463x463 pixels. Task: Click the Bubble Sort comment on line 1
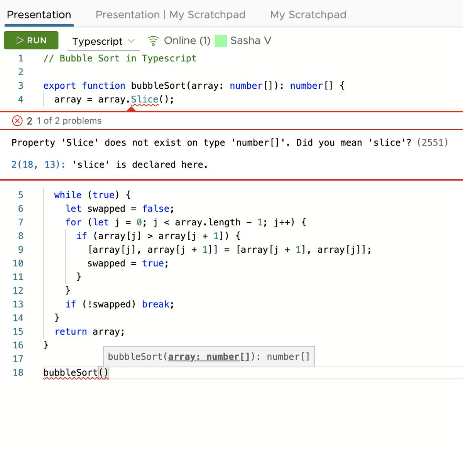pyautogui.click(x=120, y=58)
